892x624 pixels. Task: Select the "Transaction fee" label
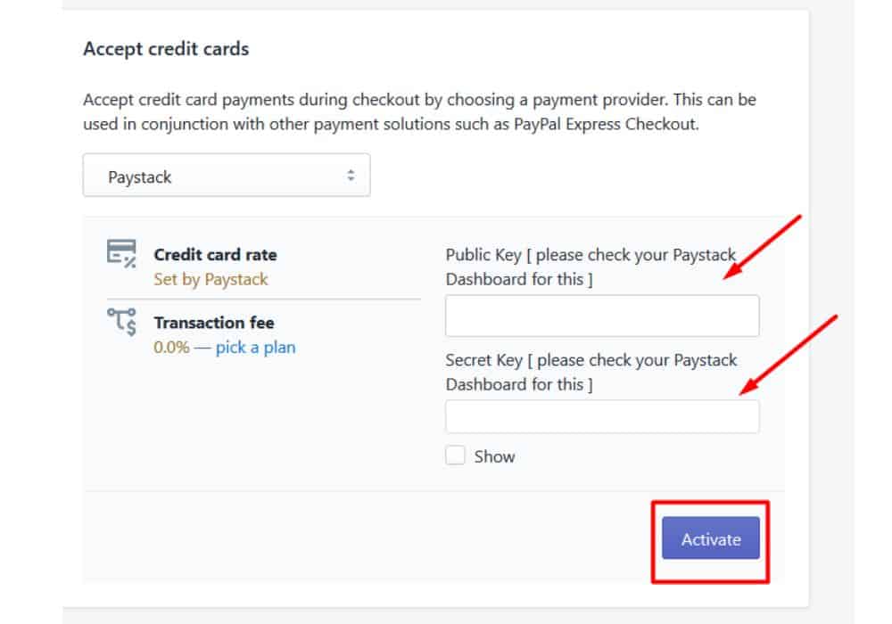[214, 323]
